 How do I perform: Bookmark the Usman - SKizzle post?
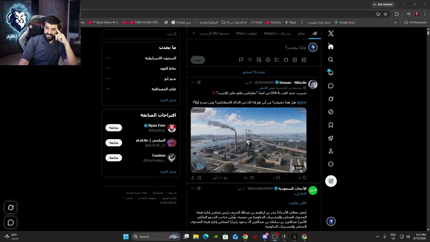(199, 178)
